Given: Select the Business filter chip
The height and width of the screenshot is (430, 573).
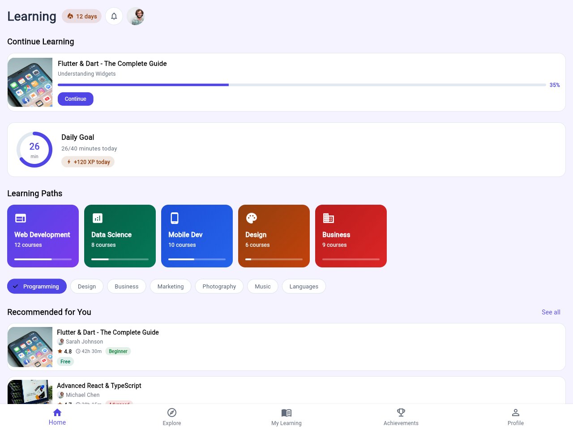Looking at the screenshot, I should [x=127, y=286].
